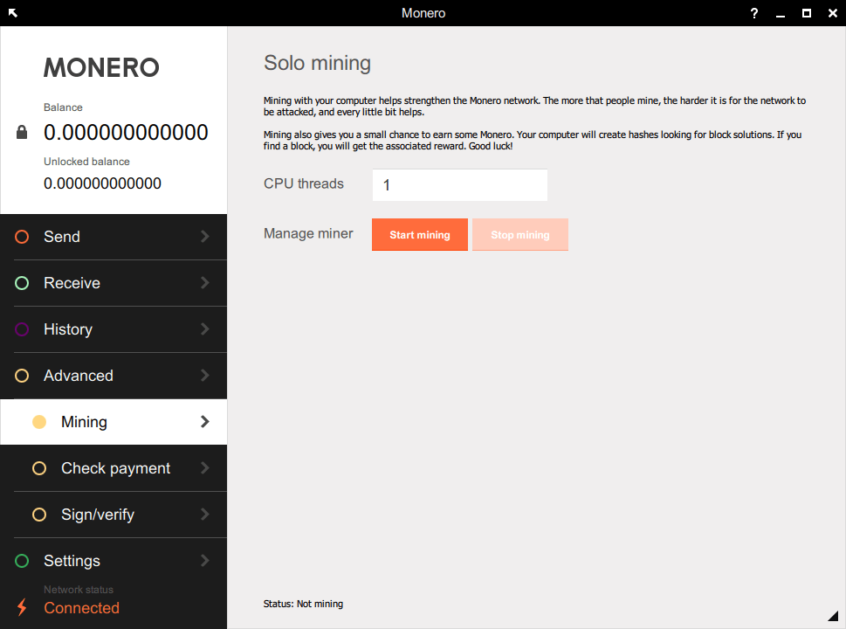Open help with the question mark icon
This screenshot has width=846, height=629.
coord(753,13)
